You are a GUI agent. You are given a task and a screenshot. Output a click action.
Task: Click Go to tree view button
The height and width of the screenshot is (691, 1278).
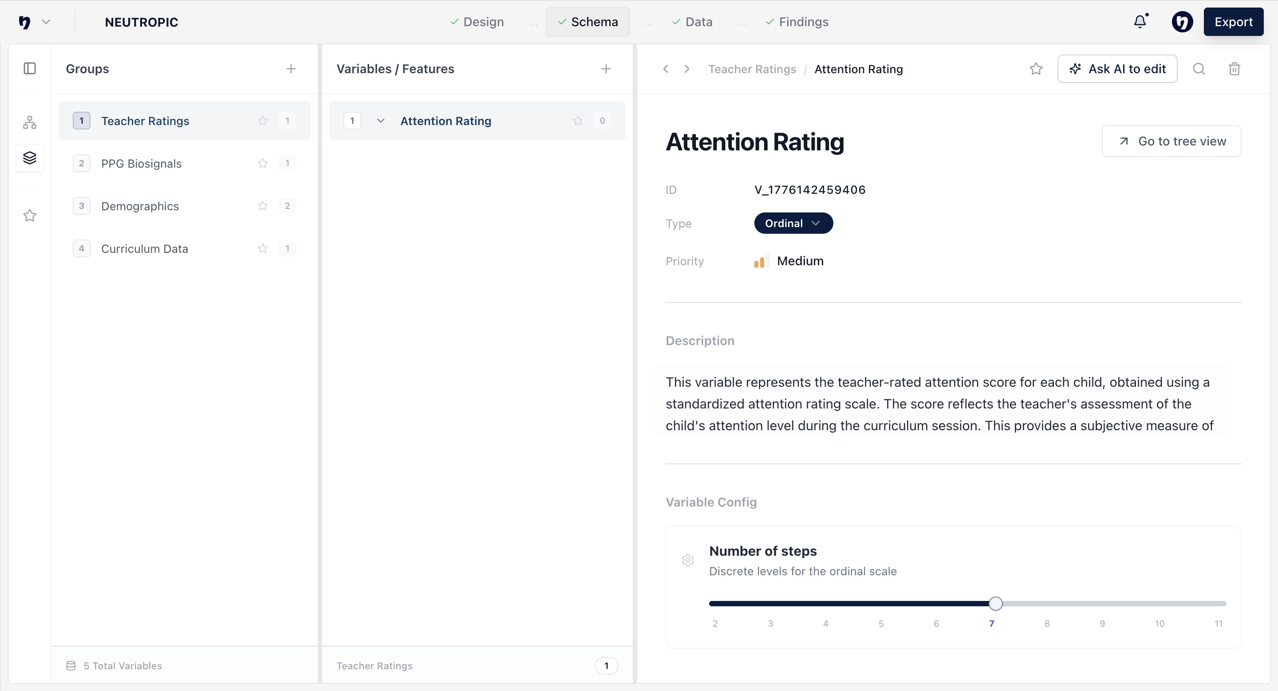click(1171, 141)
